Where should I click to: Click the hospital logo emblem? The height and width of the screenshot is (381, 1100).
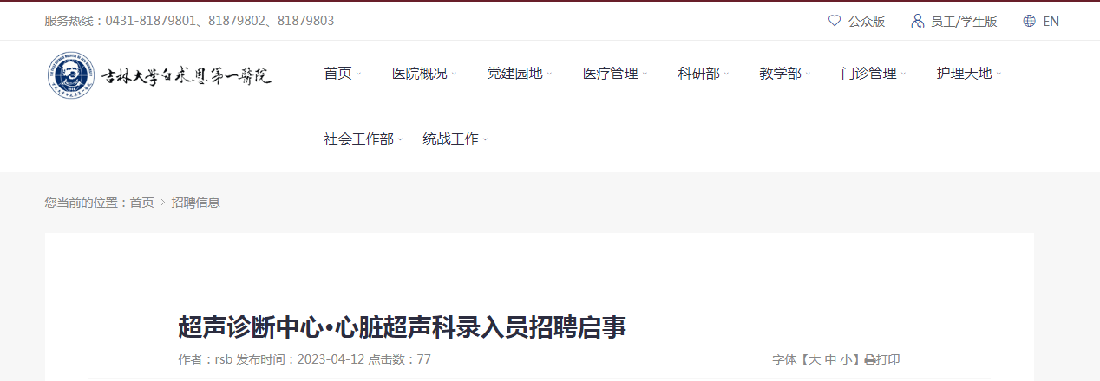70,74
